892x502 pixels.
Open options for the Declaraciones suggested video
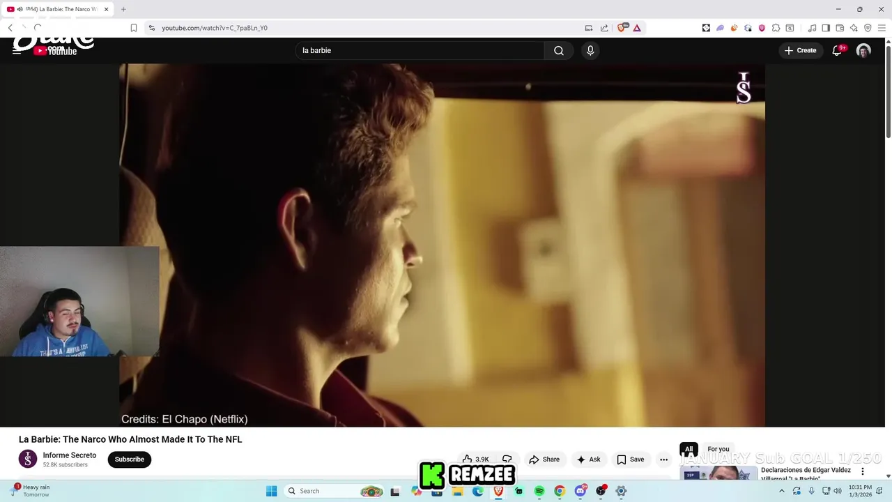tap(862, 471)
